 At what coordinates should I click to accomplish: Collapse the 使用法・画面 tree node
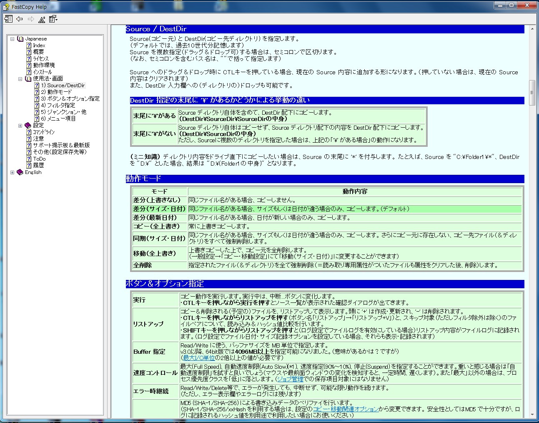click(20, 78)
